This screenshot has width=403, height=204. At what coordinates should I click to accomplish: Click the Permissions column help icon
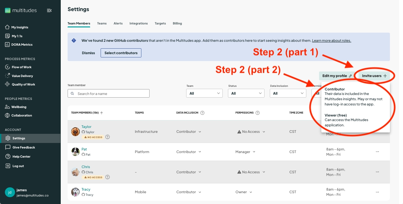[x=258, y=113]
